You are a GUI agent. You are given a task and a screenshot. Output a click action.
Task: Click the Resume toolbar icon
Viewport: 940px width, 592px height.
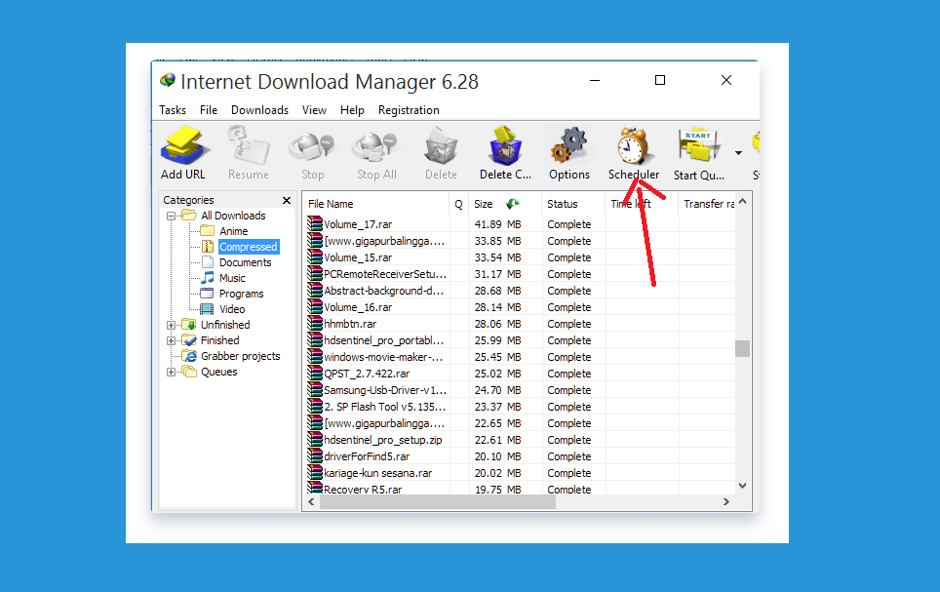(x=249, y=145)
